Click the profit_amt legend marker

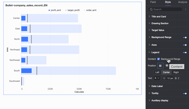click(x=49, y=10)
